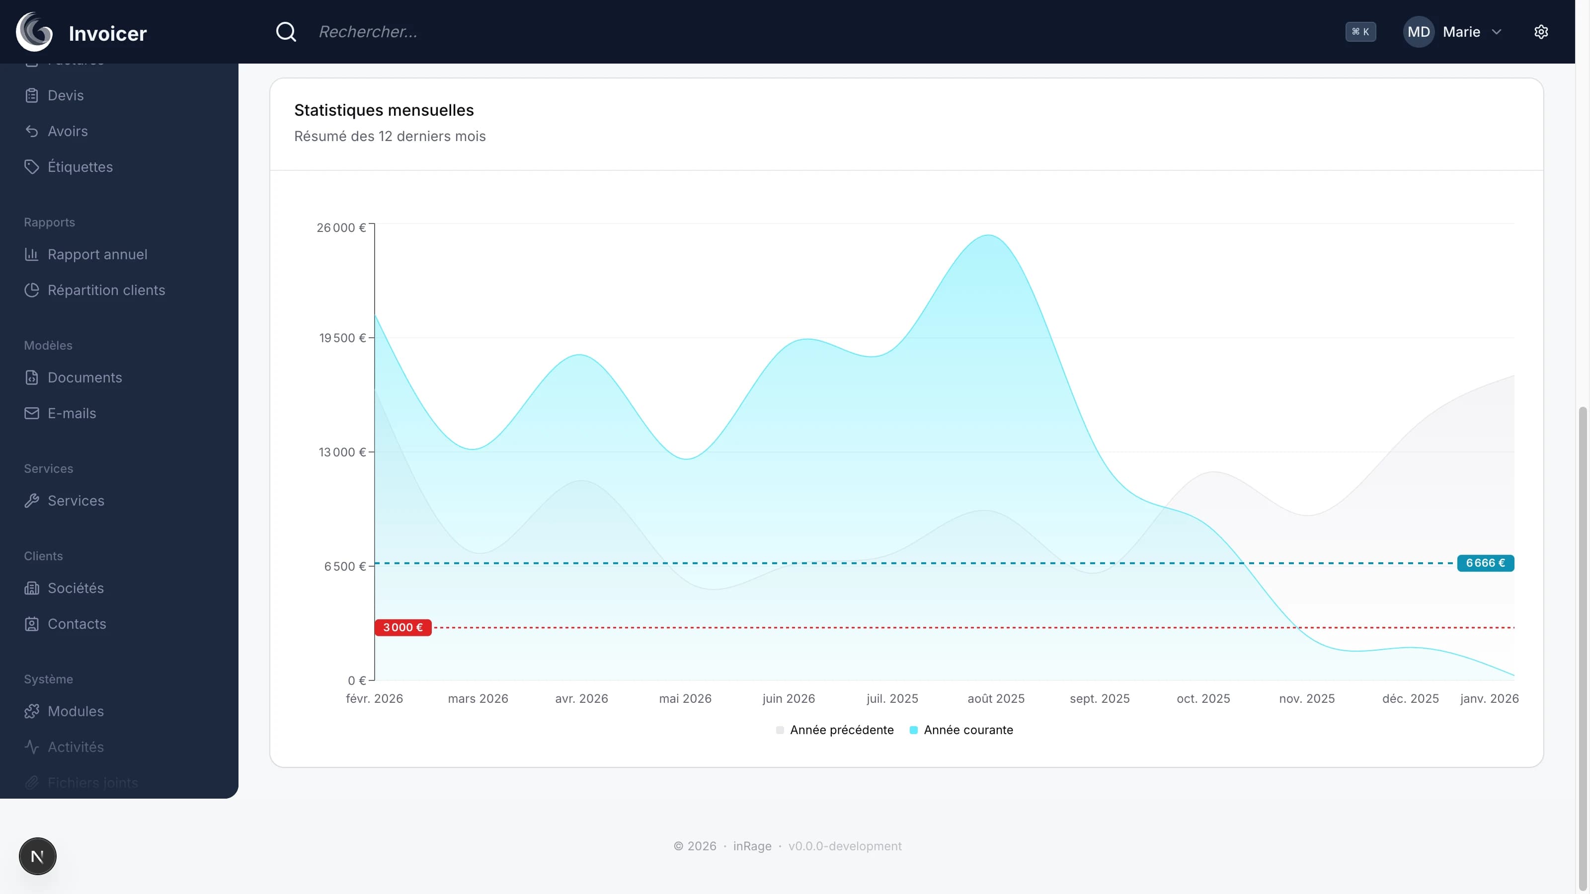
Task: Click the Invoicer swirl logo
Action: coord(34,31)
